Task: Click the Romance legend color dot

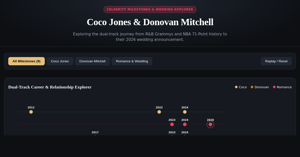Action: [x=274, y=87]
